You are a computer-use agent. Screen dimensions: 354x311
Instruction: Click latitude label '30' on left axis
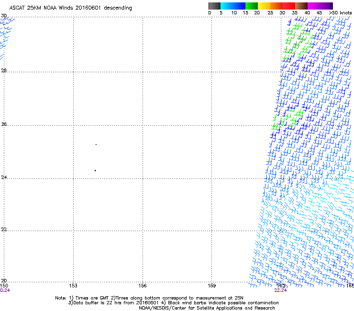click(4, 16)
